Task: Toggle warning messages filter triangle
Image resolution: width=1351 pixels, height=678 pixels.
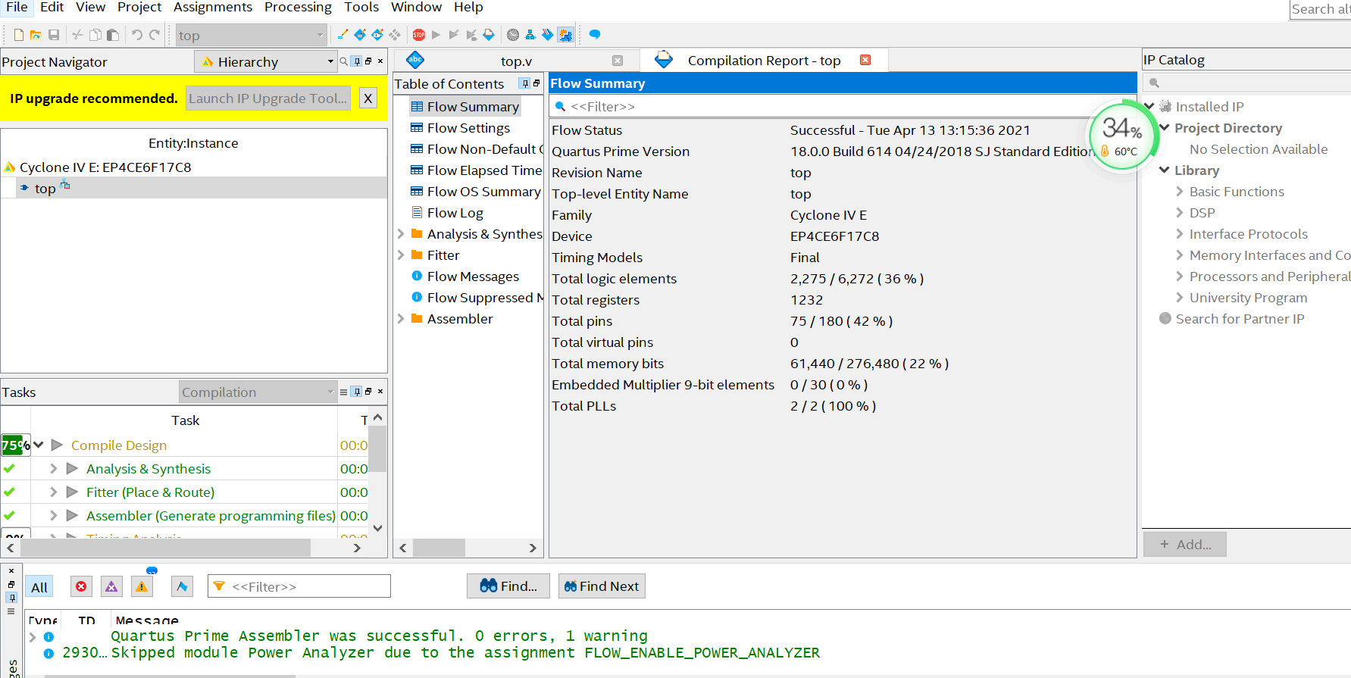Action: 142,586
